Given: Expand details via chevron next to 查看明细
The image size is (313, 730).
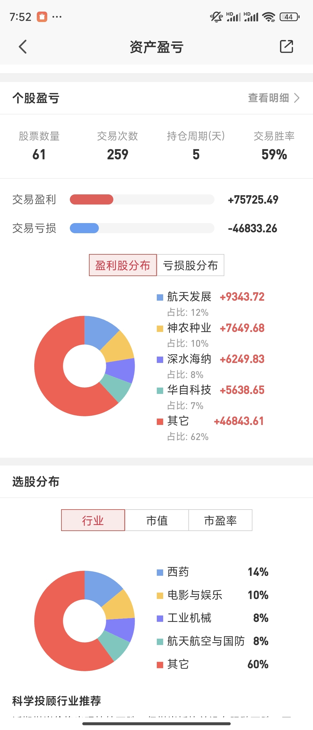Looking at the screenshot, I should tap(297, 98).
